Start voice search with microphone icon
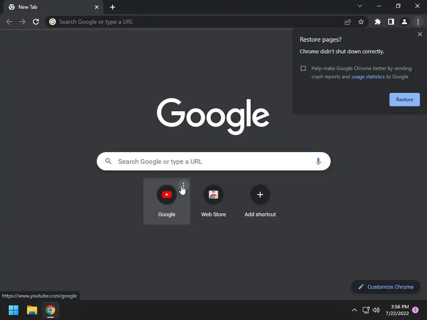 318,161
